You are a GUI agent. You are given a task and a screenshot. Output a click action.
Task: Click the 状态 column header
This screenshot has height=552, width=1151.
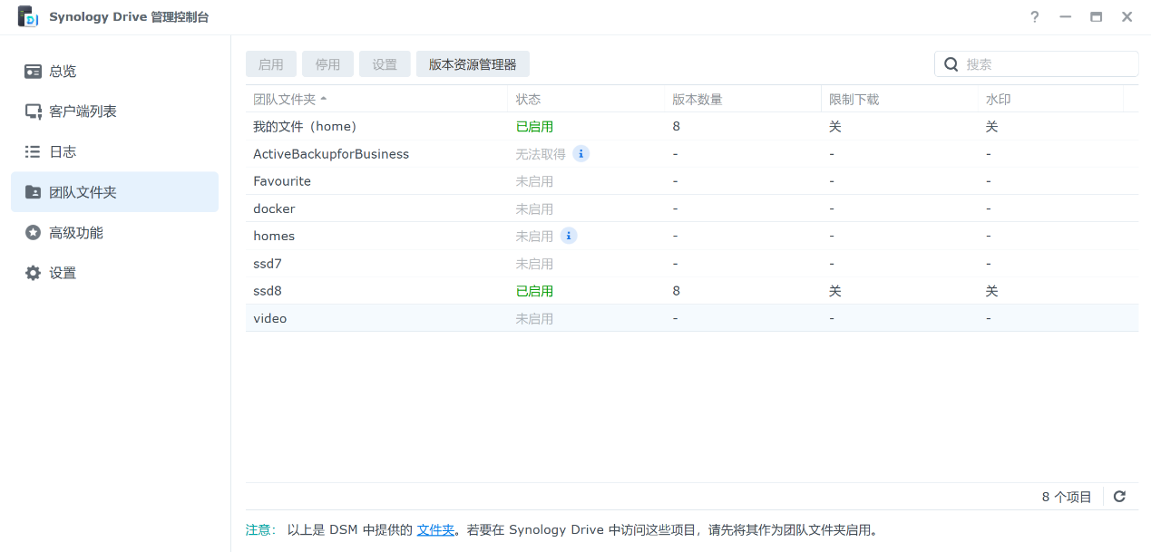click(x=528, y=100)
